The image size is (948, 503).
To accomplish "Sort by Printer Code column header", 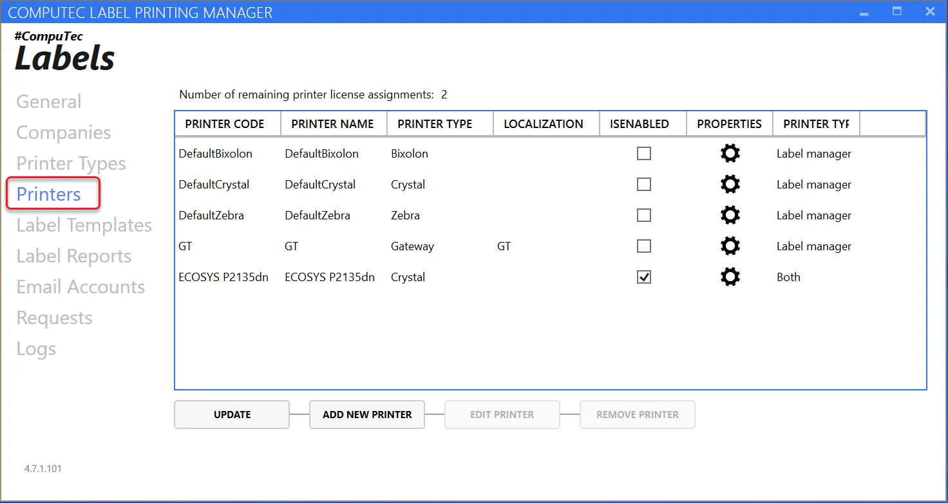I will (x=225, y=124).
